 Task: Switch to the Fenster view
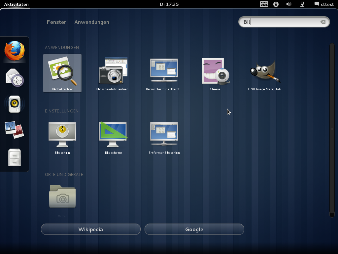[x=56, y=22]
